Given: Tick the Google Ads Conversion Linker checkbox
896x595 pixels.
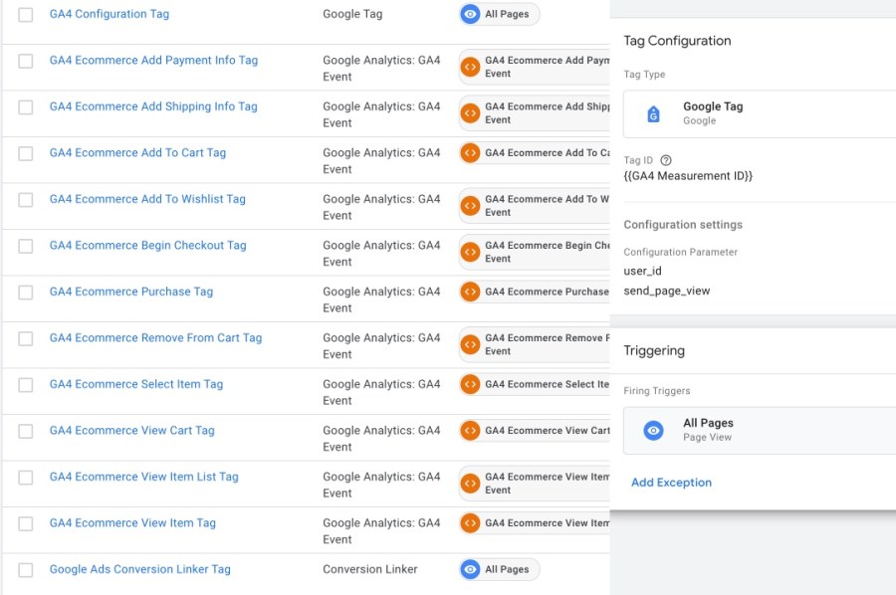Looking at the screenshot, I should (26, 570).
